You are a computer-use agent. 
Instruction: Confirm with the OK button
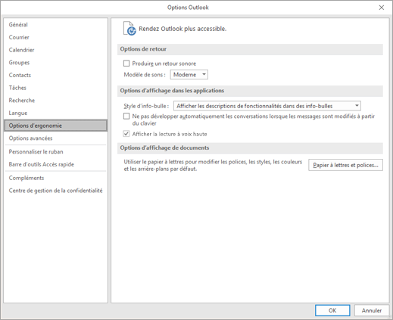(x=332, y=310)
